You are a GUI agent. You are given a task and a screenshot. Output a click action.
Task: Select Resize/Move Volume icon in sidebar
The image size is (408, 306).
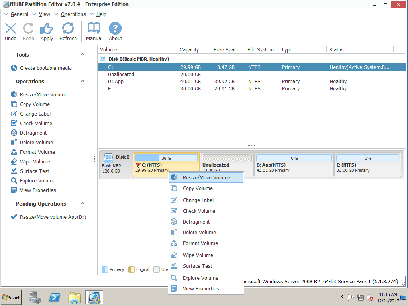14,94
